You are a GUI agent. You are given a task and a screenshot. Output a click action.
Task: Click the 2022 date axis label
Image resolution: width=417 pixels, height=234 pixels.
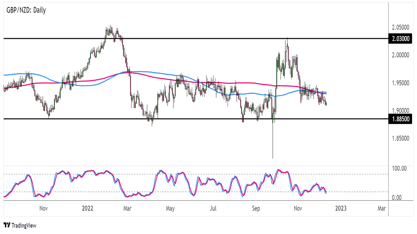(x=88, y=208)
